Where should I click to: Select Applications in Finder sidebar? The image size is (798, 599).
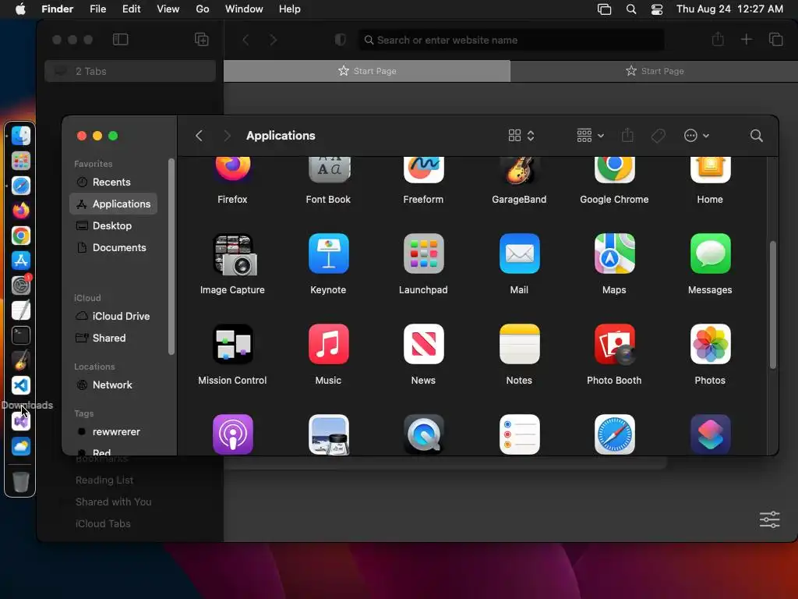[x=114, y=204]
